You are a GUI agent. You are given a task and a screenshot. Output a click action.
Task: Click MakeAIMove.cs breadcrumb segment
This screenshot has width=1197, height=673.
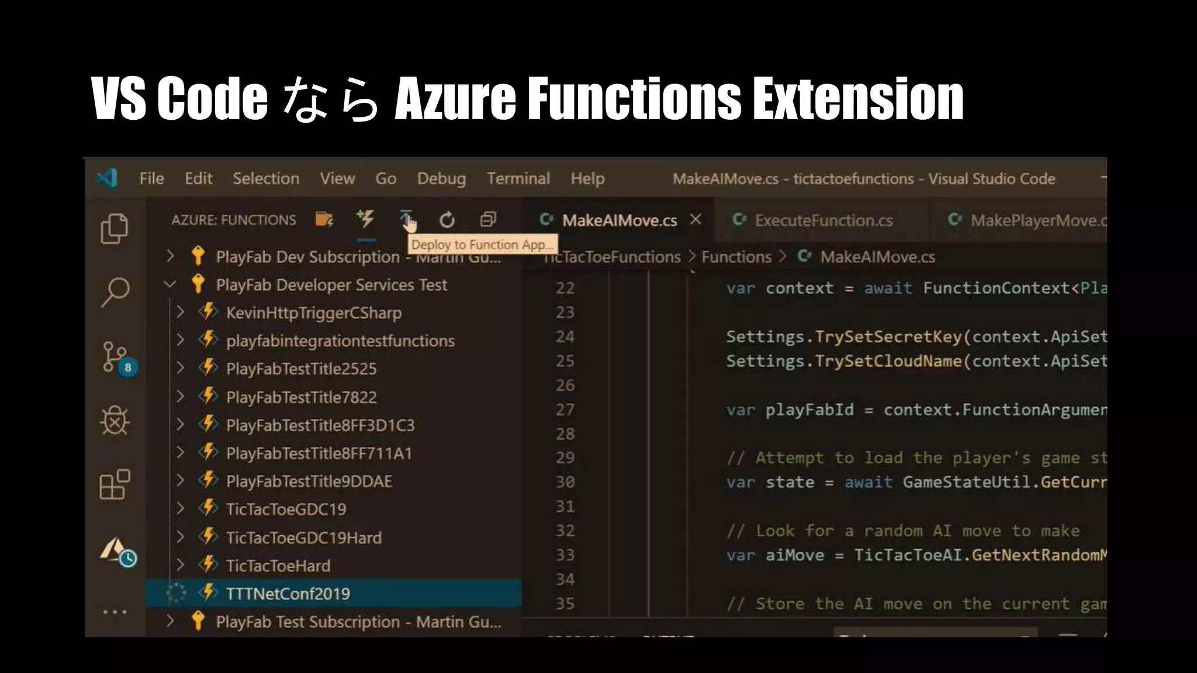877,256
